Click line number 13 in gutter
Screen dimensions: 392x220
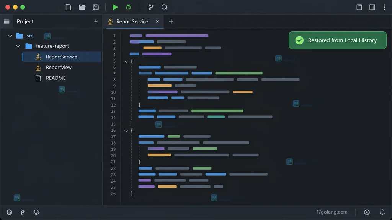click(x=113, y=111)
